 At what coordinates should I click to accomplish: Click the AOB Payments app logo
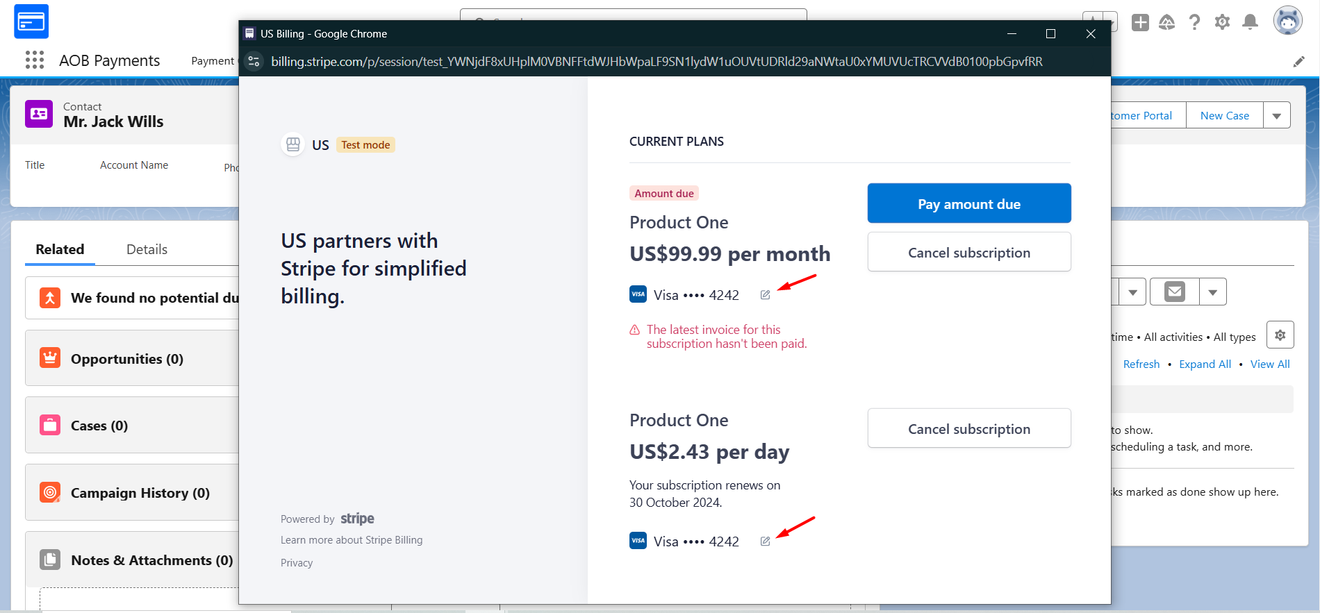tap(31, 22)
